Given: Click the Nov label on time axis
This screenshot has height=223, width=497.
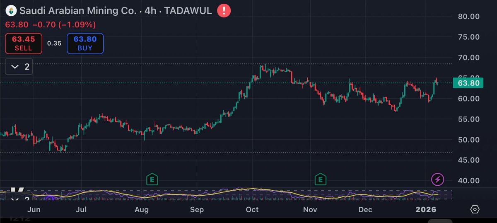Looking at the screenshot, I should [310, 210].
